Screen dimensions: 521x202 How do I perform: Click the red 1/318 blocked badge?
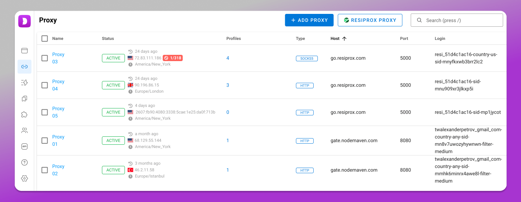click(173, 58)
